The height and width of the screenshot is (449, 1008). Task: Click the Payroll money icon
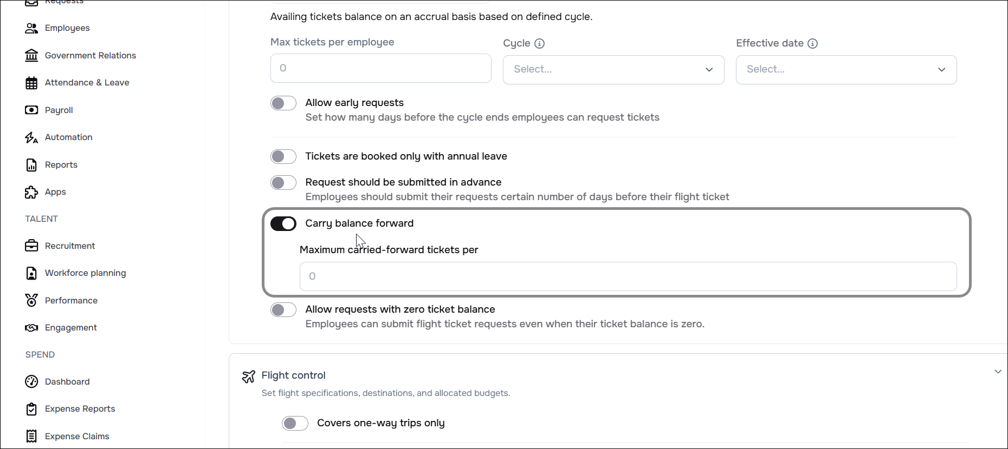point(31,110)
